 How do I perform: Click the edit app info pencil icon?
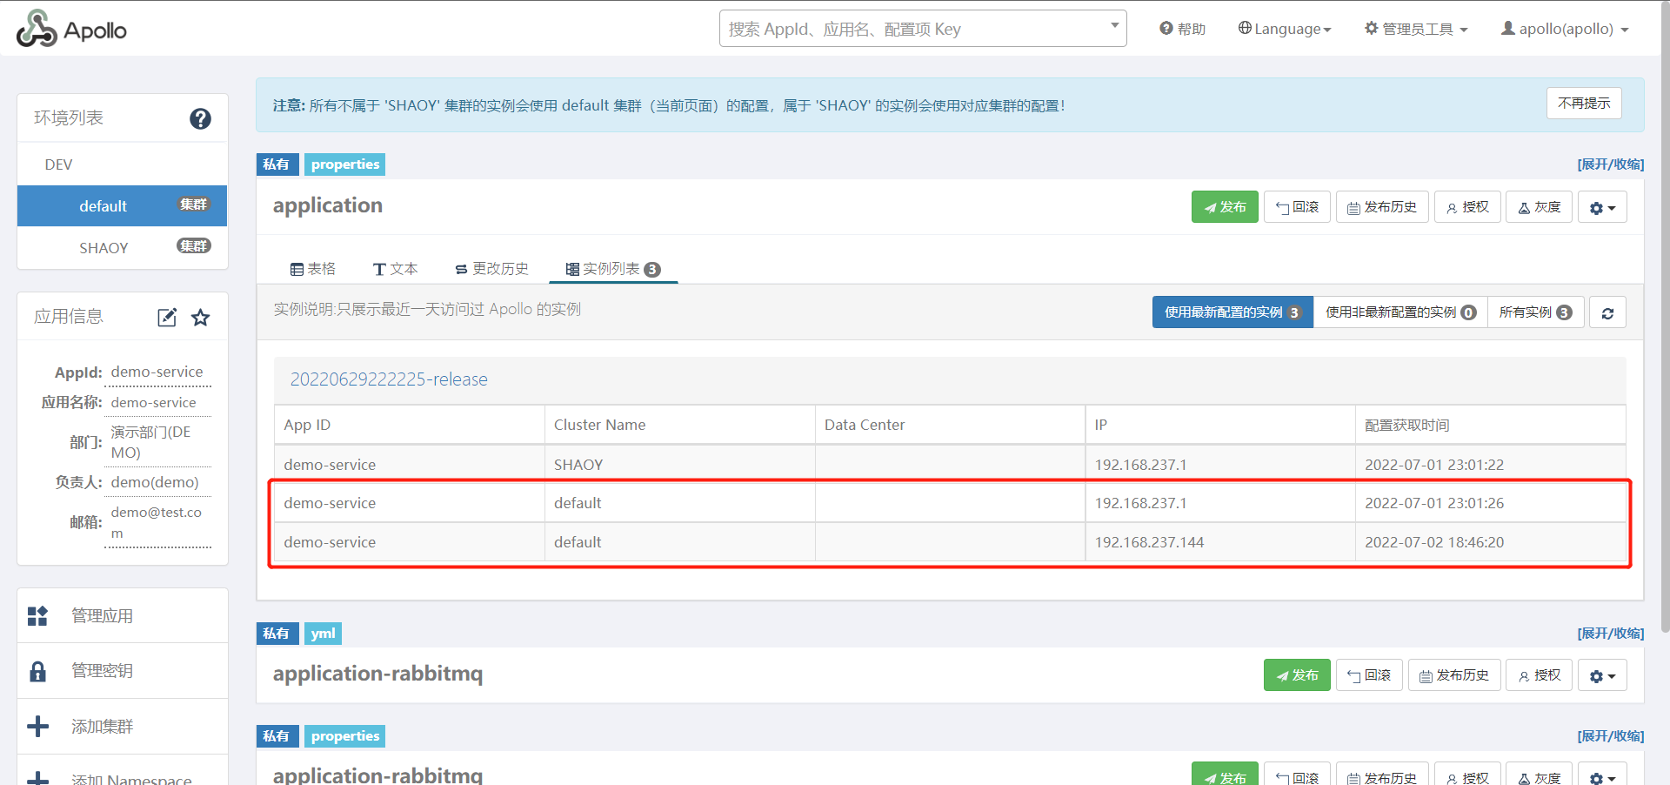tap(167, 318)
